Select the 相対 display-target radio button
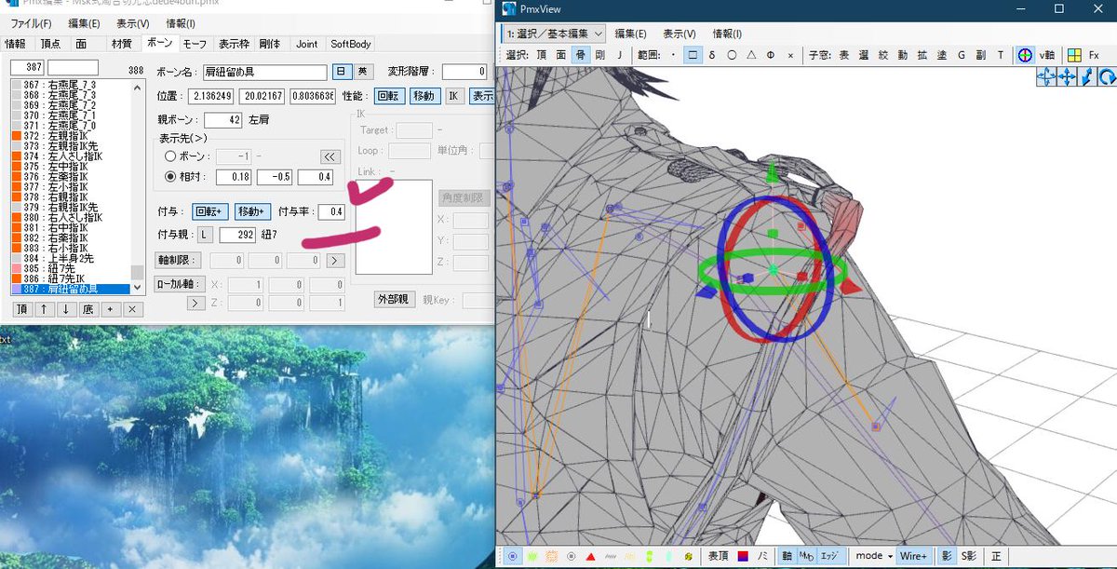Screen dimensions: 1117x569 170,176
